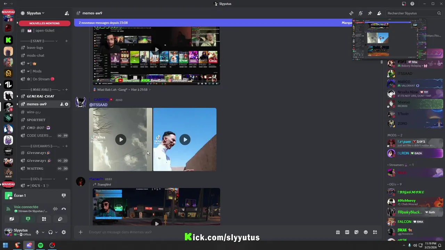Open the soundboard
445x250 pixels.
[x=60, y=219]
